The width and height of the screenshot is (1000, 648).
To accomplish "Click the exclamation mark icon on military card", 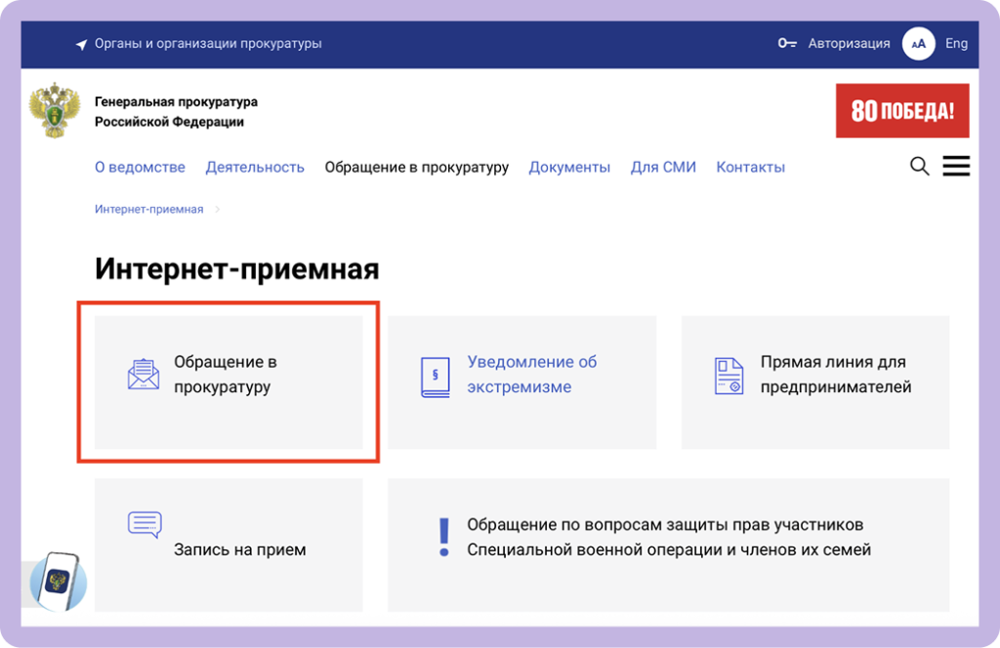I will (x=444, y=537).
